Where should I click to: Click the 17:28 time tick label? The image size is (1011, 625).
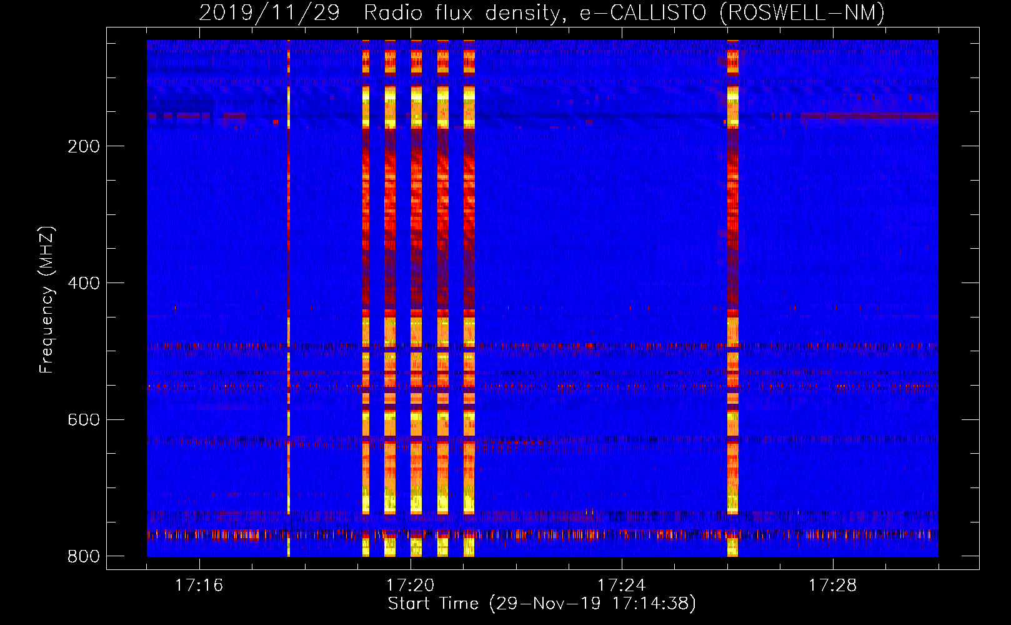[832, 586]
